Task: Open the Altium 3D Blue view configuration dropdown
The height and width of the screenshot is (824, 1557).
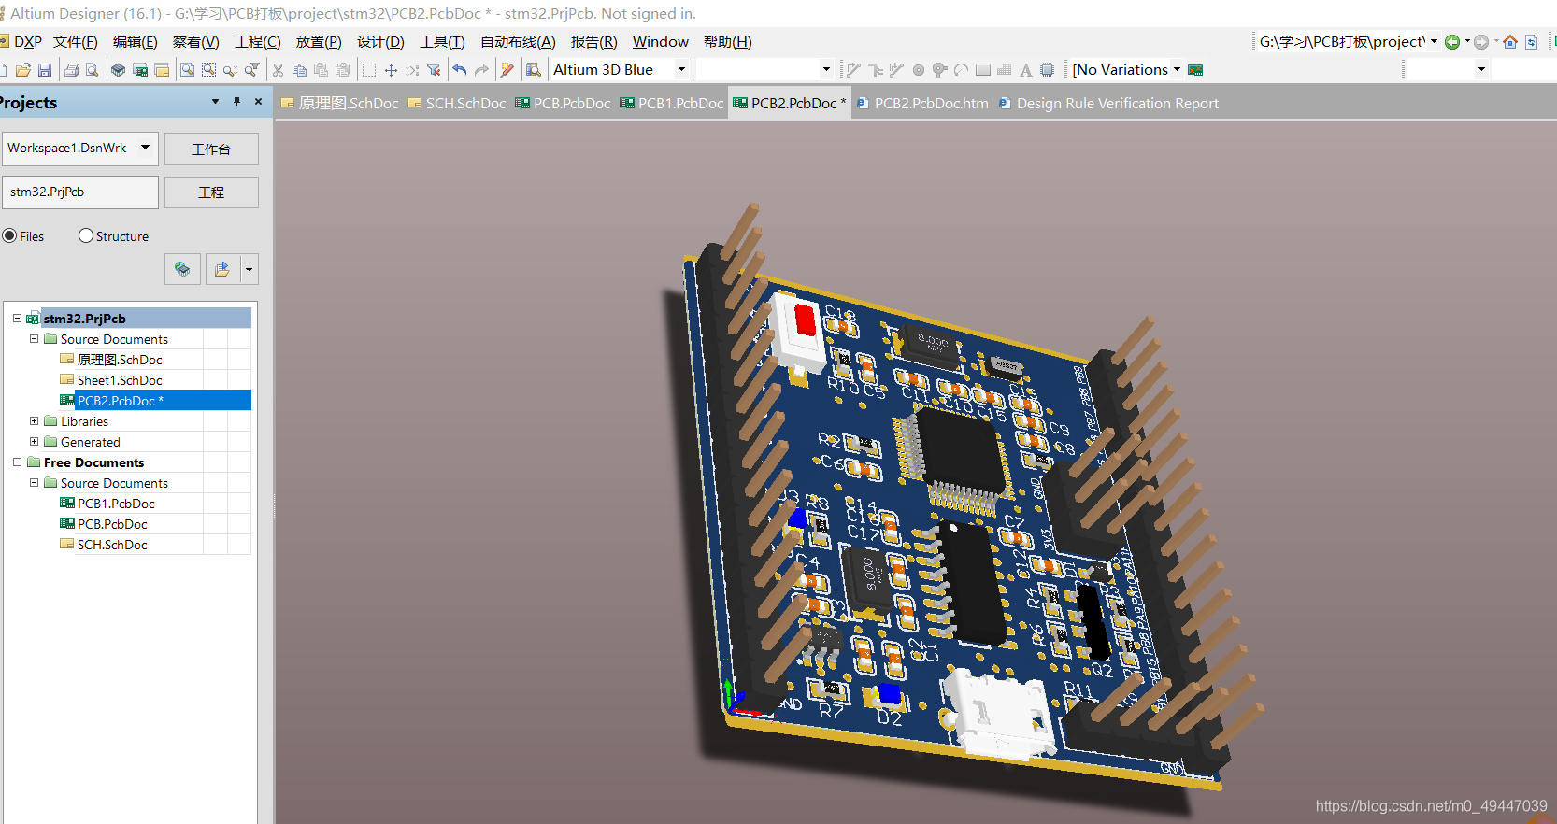Action: (x=681, y=70)
